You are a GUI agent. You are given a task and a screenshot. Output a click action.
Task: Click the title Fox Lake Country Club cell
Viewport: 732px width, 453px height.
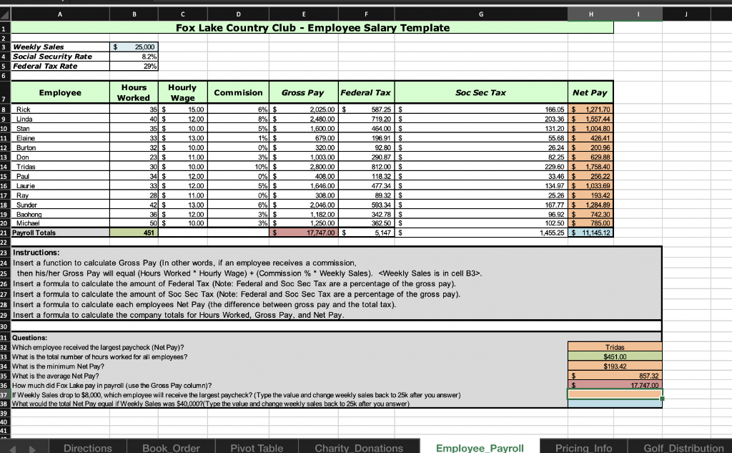click(x=312, y=28)
